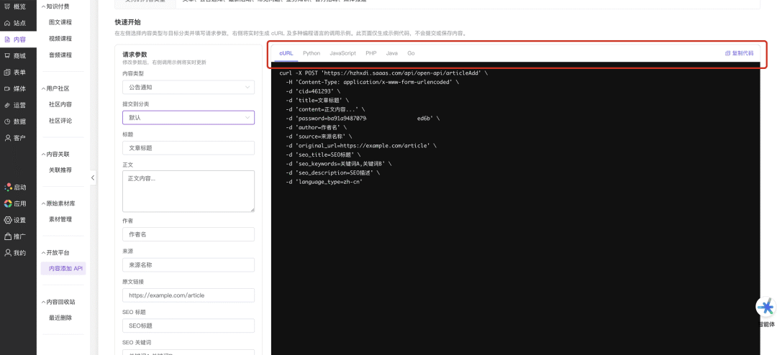The image size is (777, 355).
Task: Focus the 来源 source name input
Action: tap(188, 265)
